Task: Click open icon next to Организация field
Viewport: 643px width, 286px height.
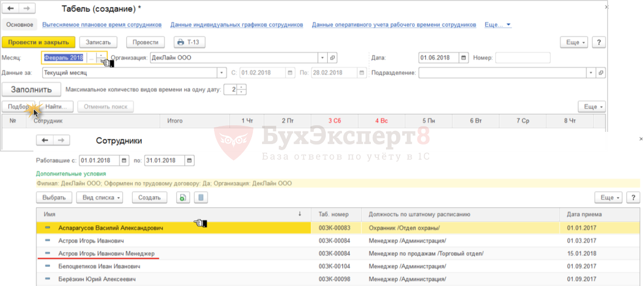Action: point(332,58)
